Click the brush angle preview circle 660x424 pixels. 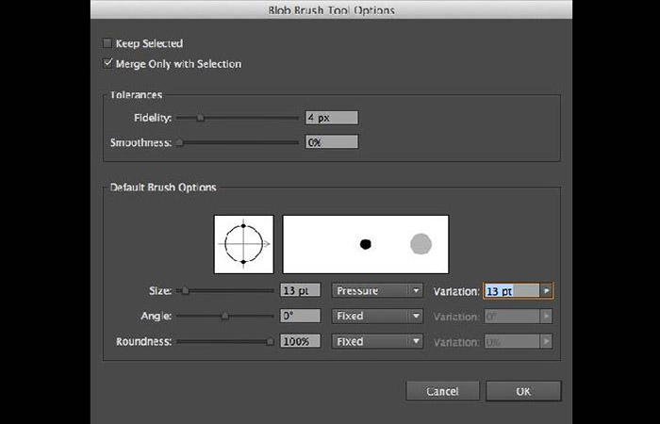pyautogui.click(x=243, y=244)
